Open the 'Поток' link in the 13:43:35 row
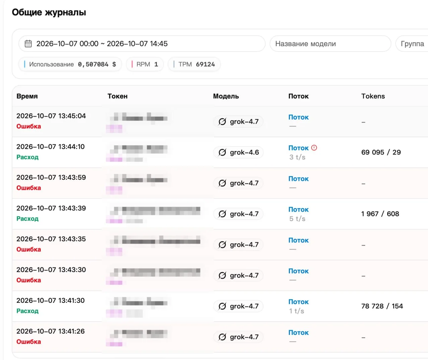 299,240
